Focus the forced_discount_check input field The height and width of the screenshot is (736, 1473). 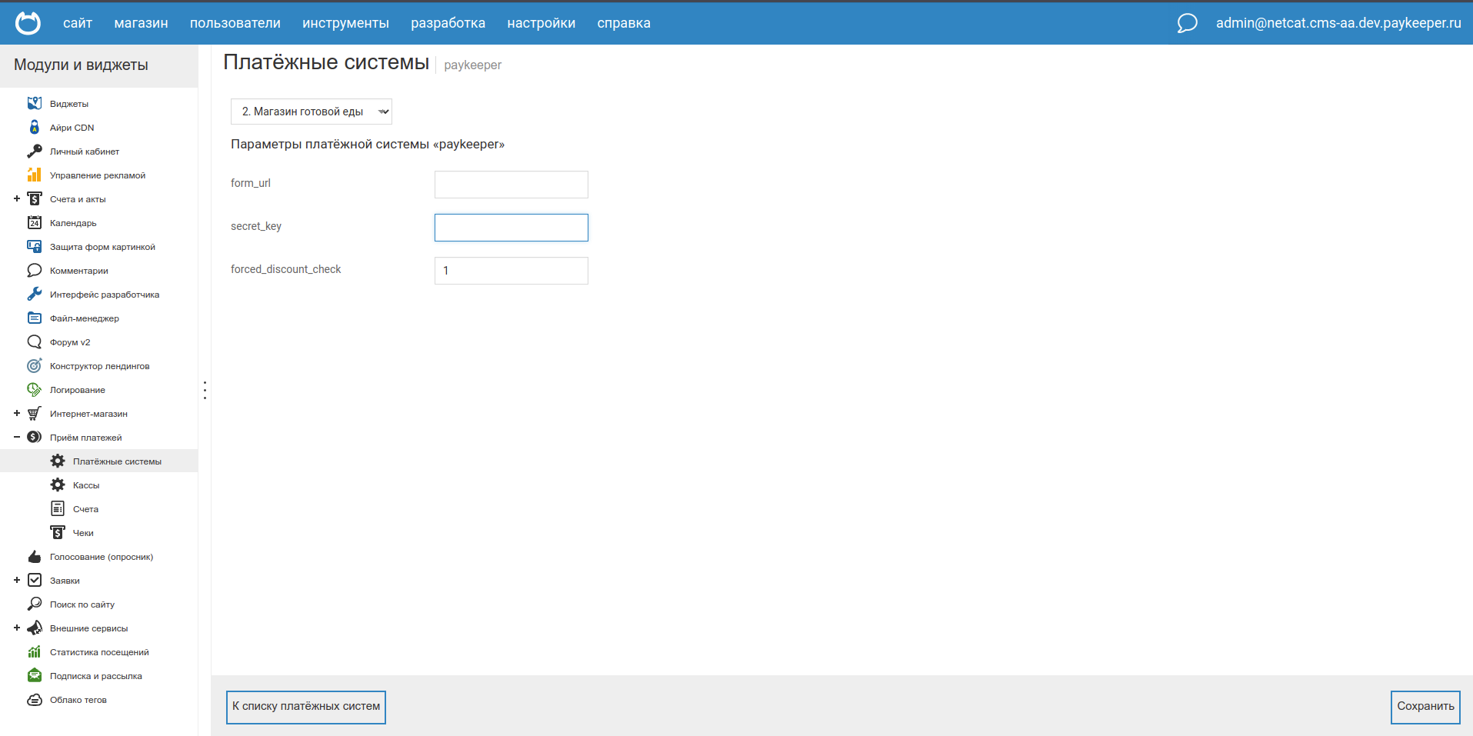(512, 271)
